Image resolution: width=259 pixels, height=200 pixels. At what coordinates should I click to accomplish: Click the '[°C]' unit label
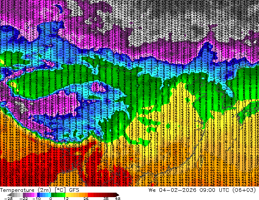click(x=60, y=190)
